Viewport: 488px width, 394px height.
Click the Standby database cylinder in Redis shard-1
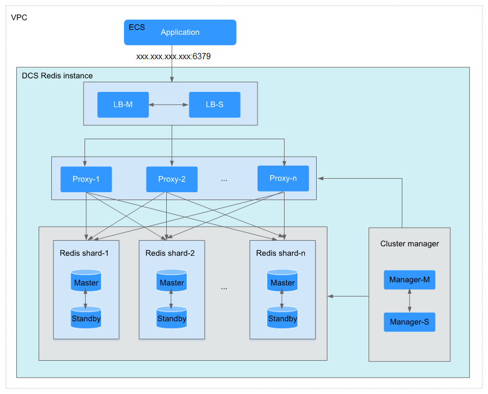[86, 318]
